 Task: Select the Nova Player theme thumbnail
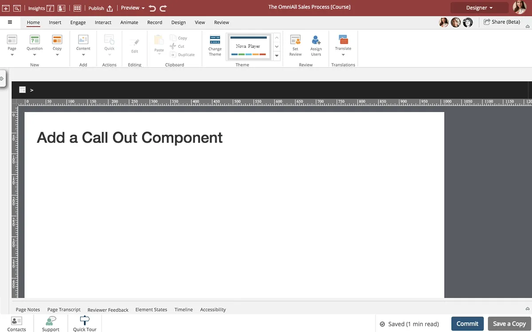tap(248, 46)
